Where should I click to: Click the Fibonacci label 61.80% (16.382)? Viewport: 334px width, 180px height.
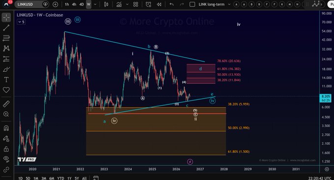[229, 69]
